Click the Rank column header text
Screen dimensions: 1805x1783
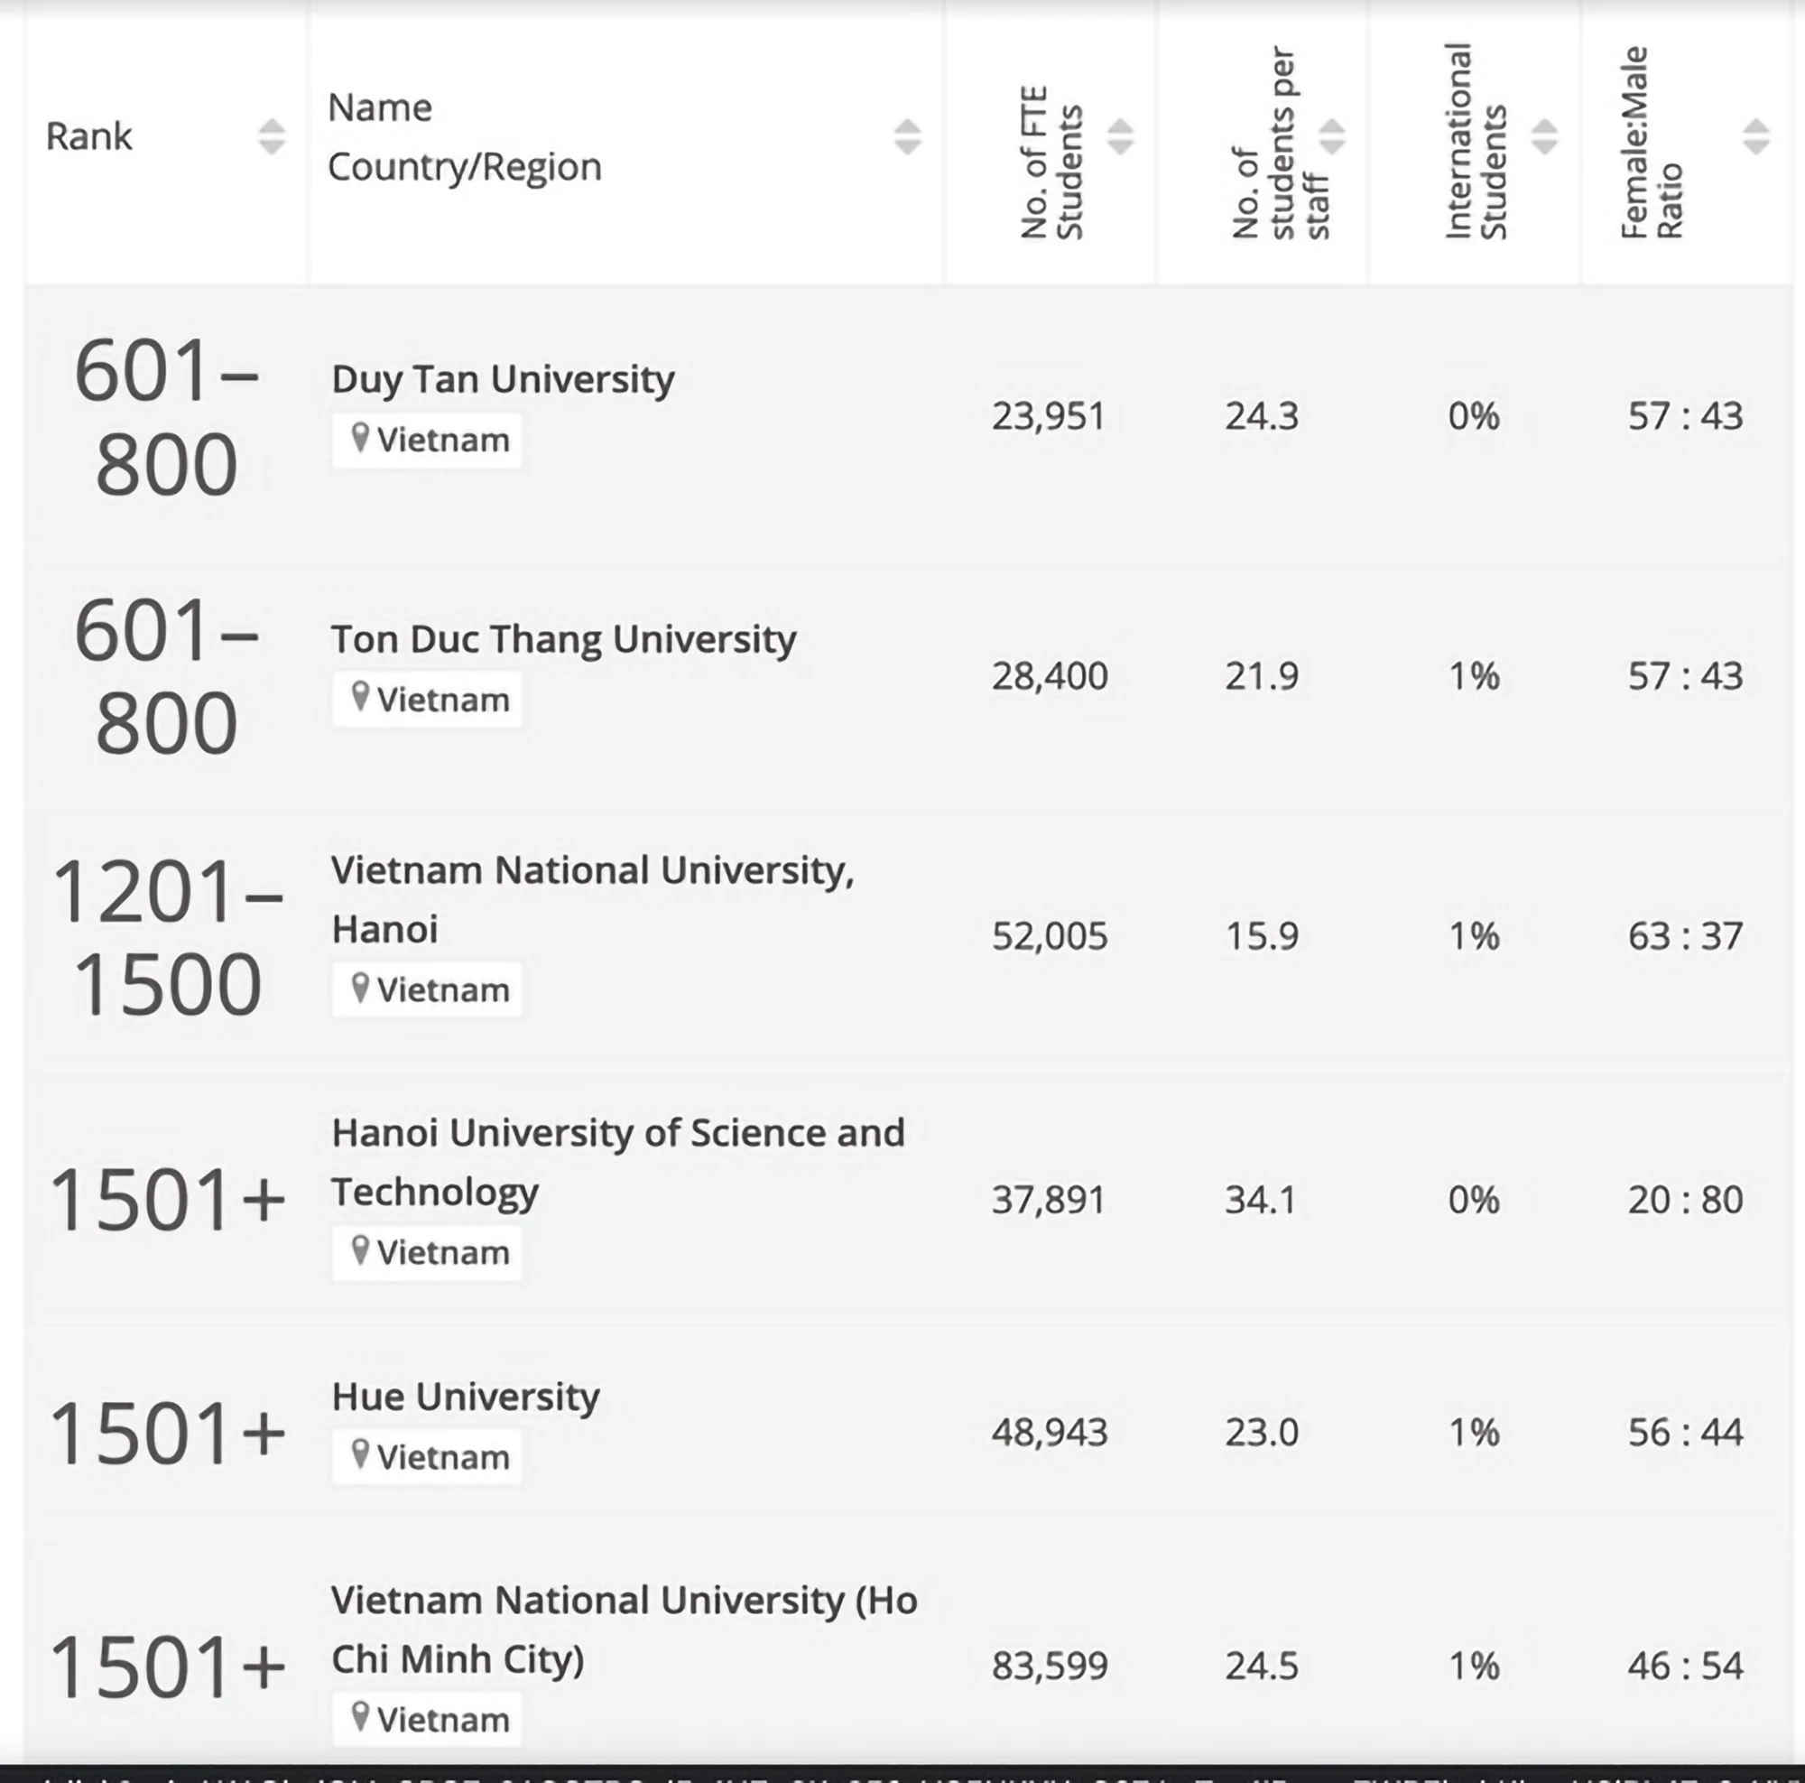pyautogui.click(x=88, y=136)
